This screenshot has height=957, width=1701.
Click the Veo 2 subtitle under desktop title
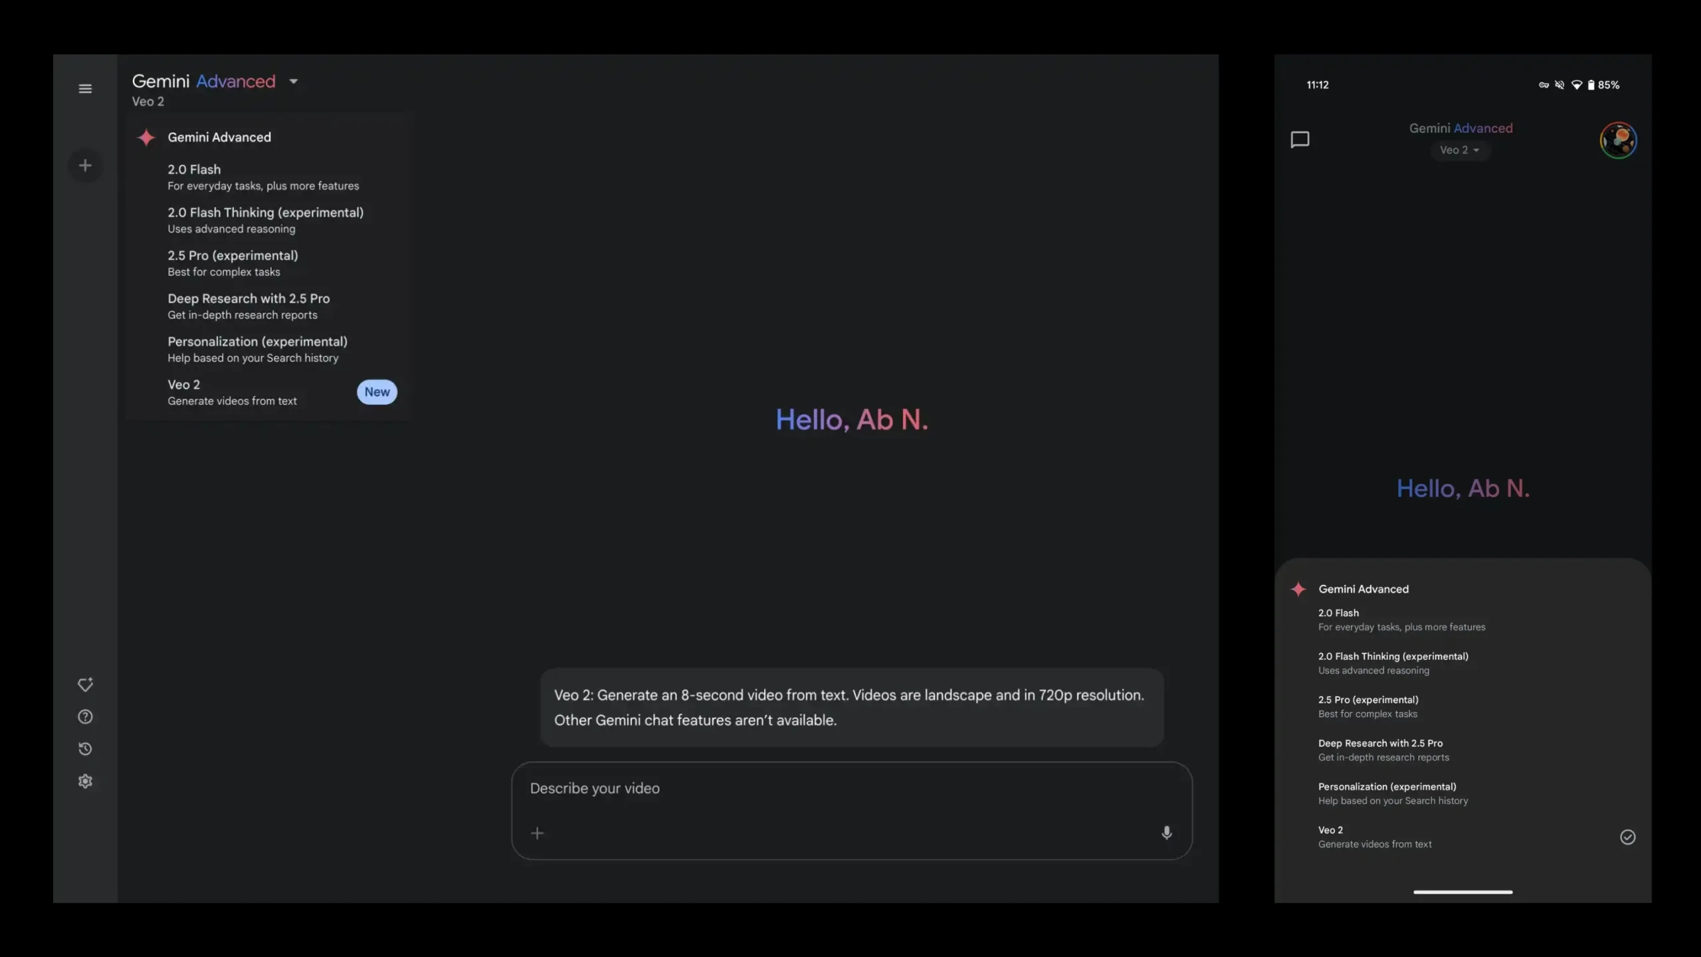click(148, 102)
